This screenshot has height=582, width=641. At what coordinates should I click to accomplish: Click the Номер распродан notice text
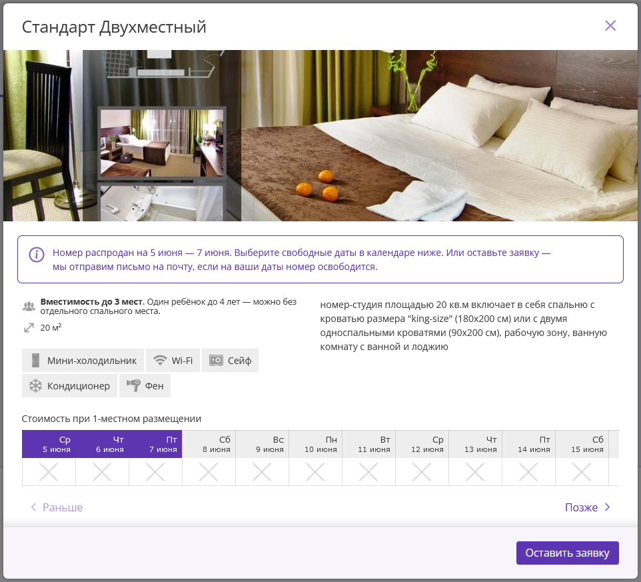[x=302, y=260]
